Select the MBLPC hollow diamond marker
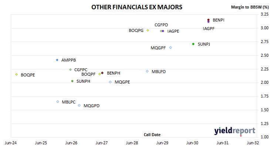The width and height of the screenshot is (270, 148). [x=58, y=102]
